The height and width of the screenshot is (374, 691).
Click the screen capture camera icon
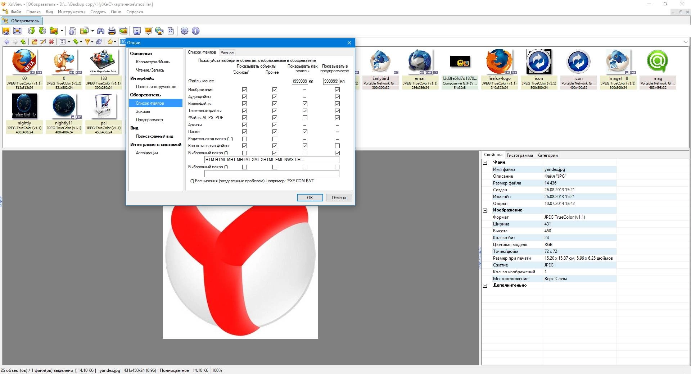click(137, 31)
